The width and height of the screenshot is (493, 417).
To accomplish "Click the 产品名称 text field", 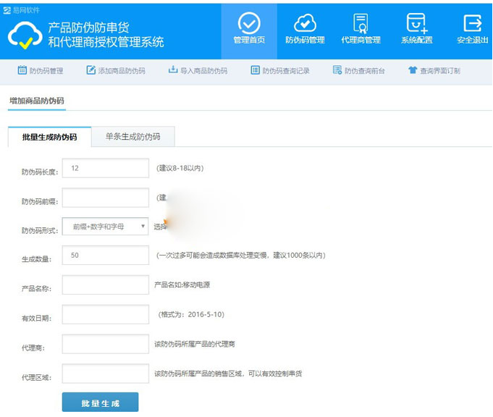I will (106, 285).
